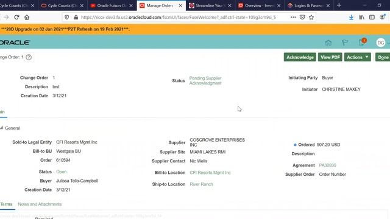Click supplier site MIAMI LAKES RMI
Screen dimensions: 390x219
click(208, 151)
